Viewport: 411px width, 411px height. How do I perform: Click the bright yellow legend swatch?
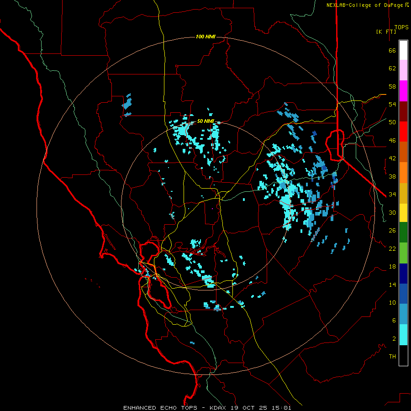[403, 213]
